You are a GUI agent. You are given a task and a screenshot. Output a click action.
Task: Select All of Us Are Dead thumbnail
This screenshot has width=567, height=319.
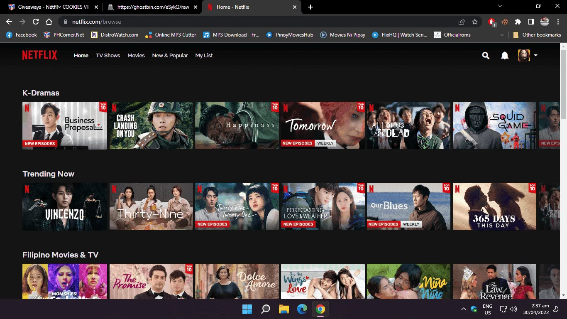pos(408,125)
